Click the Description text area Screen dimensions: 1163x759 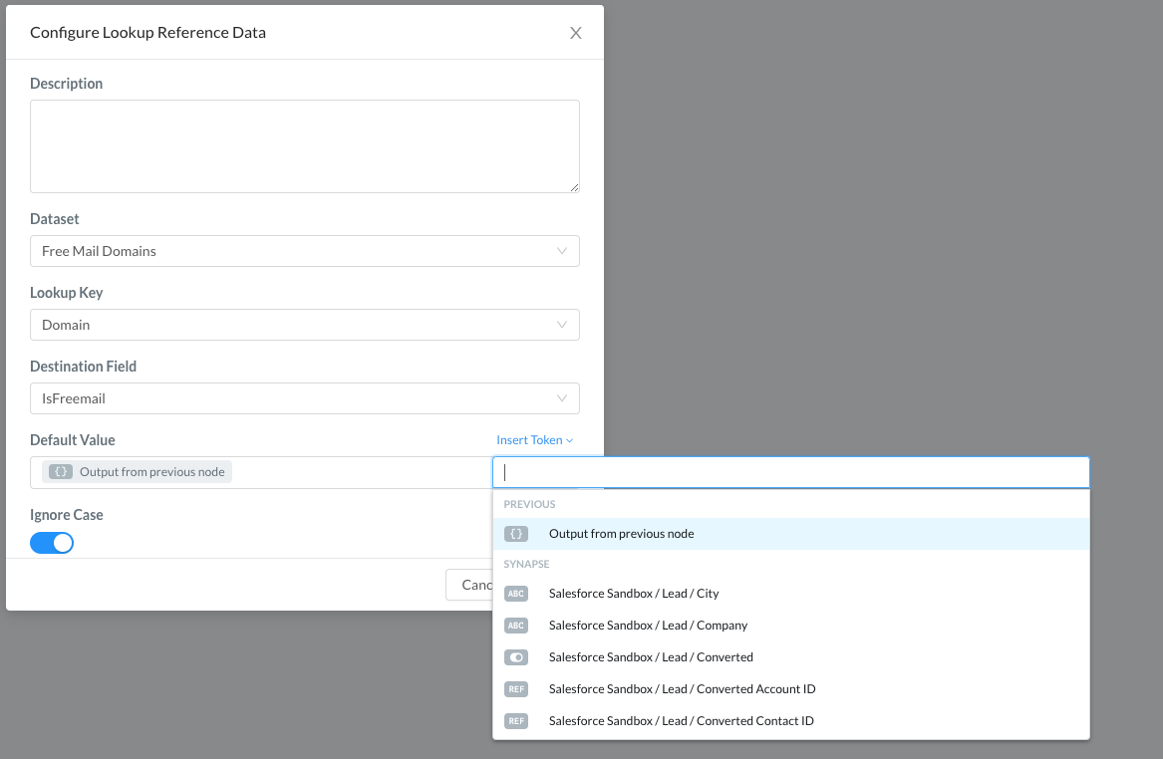coord(305,146)
